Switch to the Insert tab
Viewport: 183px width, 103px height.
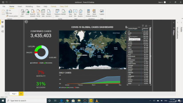tap(20, 6)
